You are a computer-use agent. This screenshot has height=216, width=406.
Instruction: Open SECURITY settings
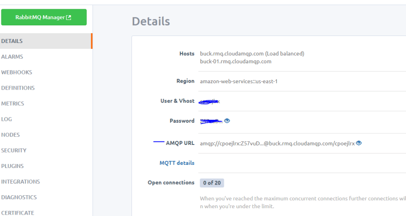pyautogui.click(x=14, y=150)
